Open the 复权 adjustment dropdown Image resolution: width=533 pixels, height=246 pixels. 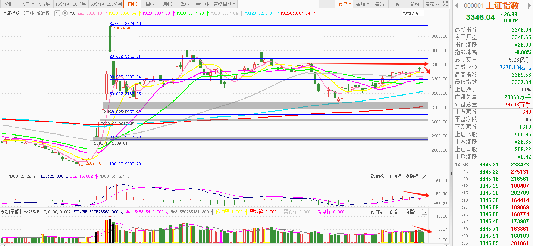coord(344,4)
